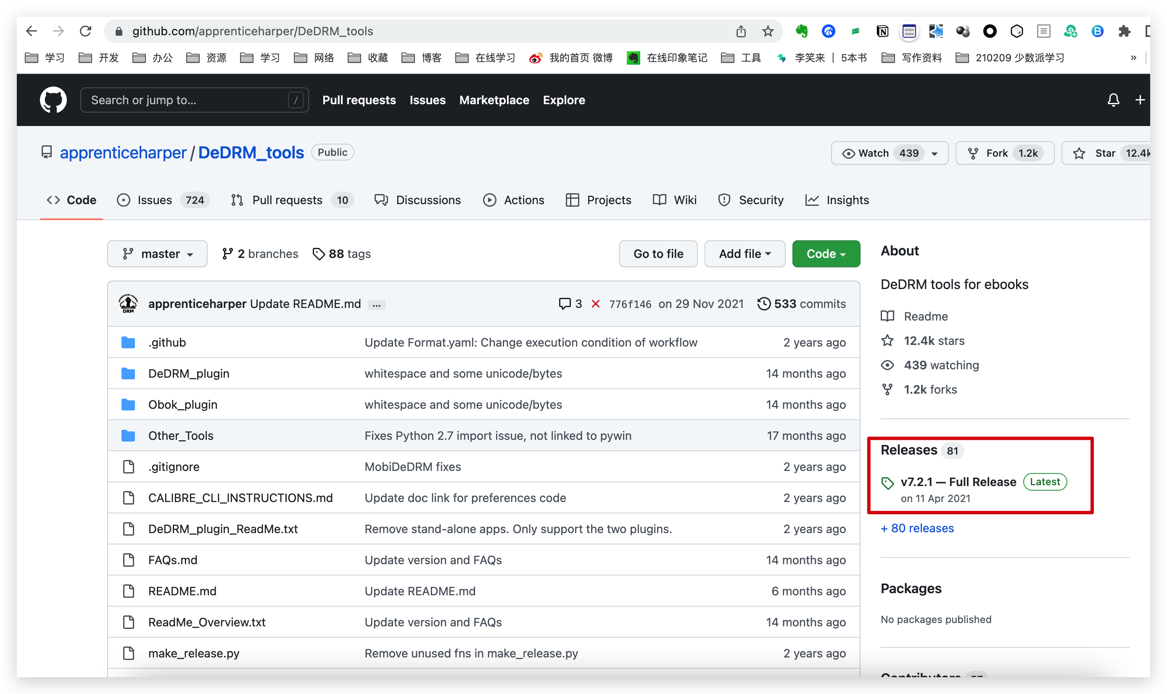Image resolution: width=1167 pixels, height=694 pixels.
Task: Open the Actions tab
Action: pos(513,200)
